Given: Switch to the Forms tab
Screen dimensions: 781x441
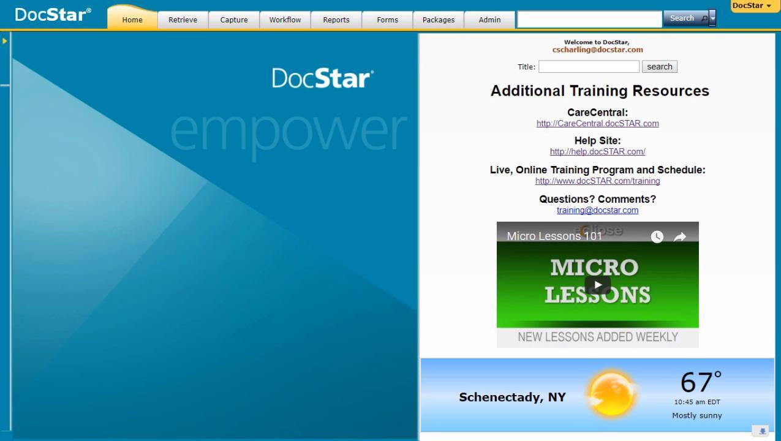Looking at the screenshot, I should pyautogui.click(x=387, y=20).
